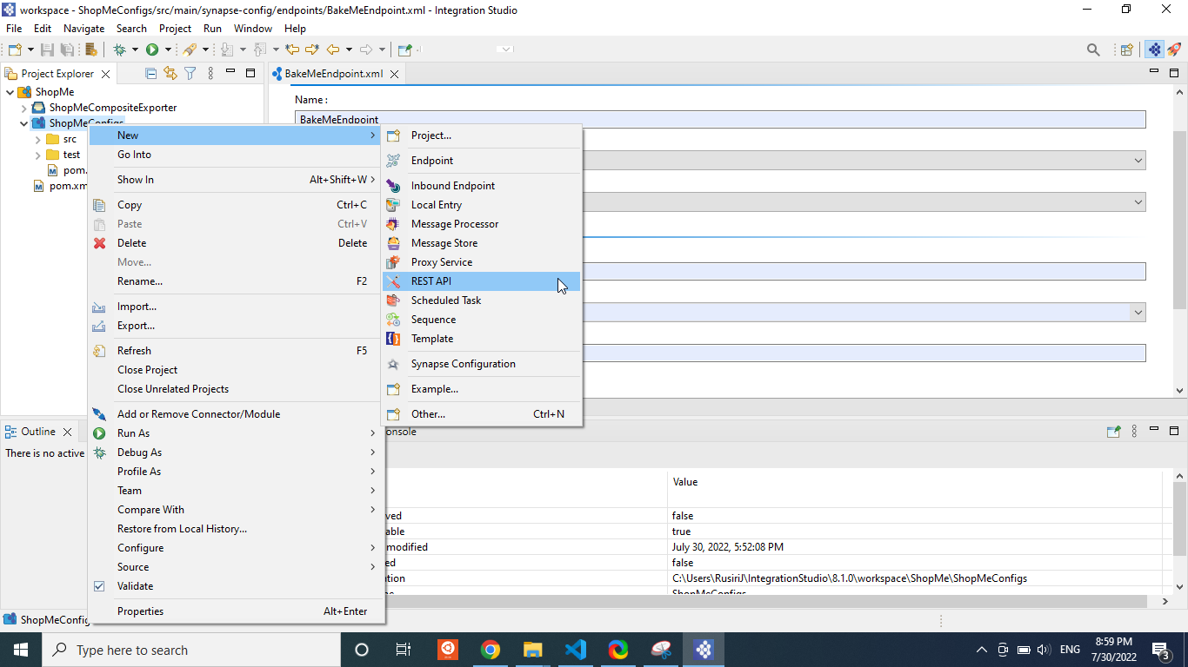Click the Integration Studio taskbar icon
The image size is (1188, 667).
point(704,650)
